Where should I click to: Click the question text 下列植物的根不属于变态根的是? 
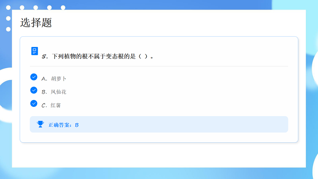pyautogui.click(x=94, y=56)
